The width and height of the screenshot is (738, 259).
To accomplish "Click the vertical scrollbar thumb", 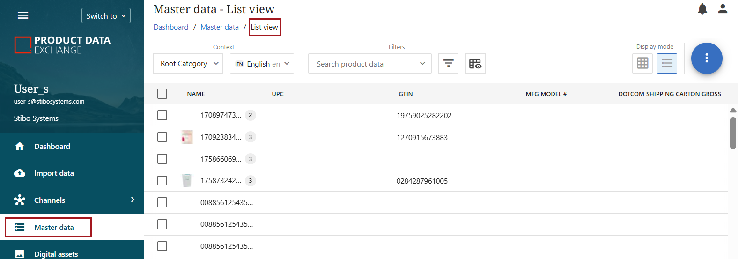I will point(733,133).
